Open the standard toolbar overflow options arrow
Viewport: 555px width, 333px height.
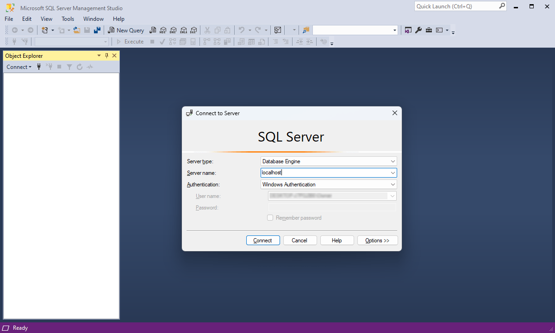tap(453, 32)
